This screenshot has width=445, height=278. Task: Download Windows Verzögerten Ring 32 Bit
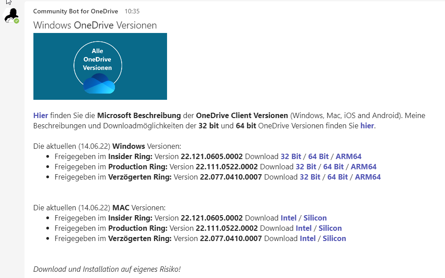(x=310, y=177)
